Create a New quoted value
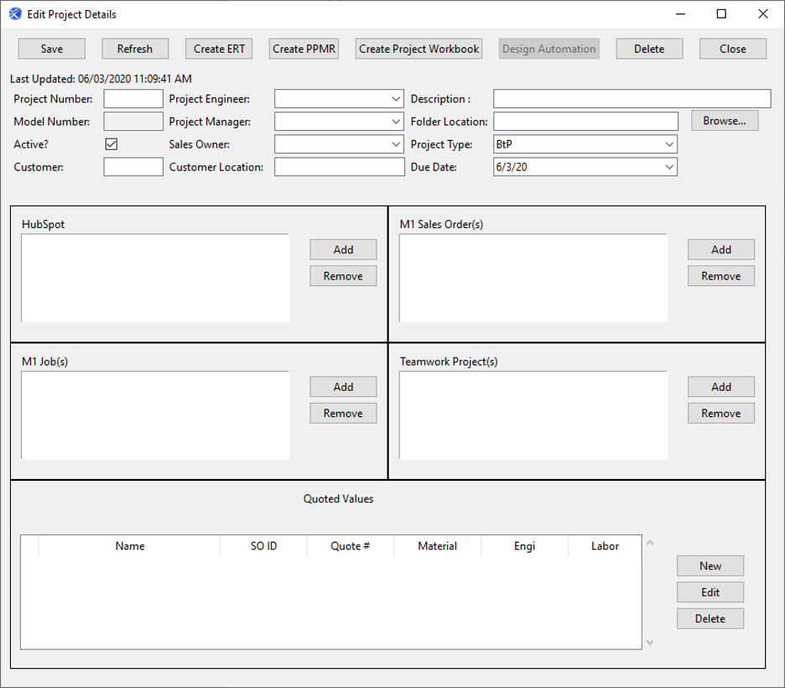The height and width of the screenshot is (688, 785). 710,566
